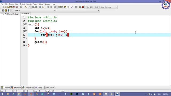
Task: Open the Project menu
Action: pyautogui.click(x=22, y=4)
